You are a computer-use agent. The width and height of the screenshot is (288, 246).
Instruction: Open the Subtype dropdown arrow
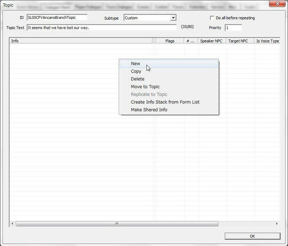[173, 18]
